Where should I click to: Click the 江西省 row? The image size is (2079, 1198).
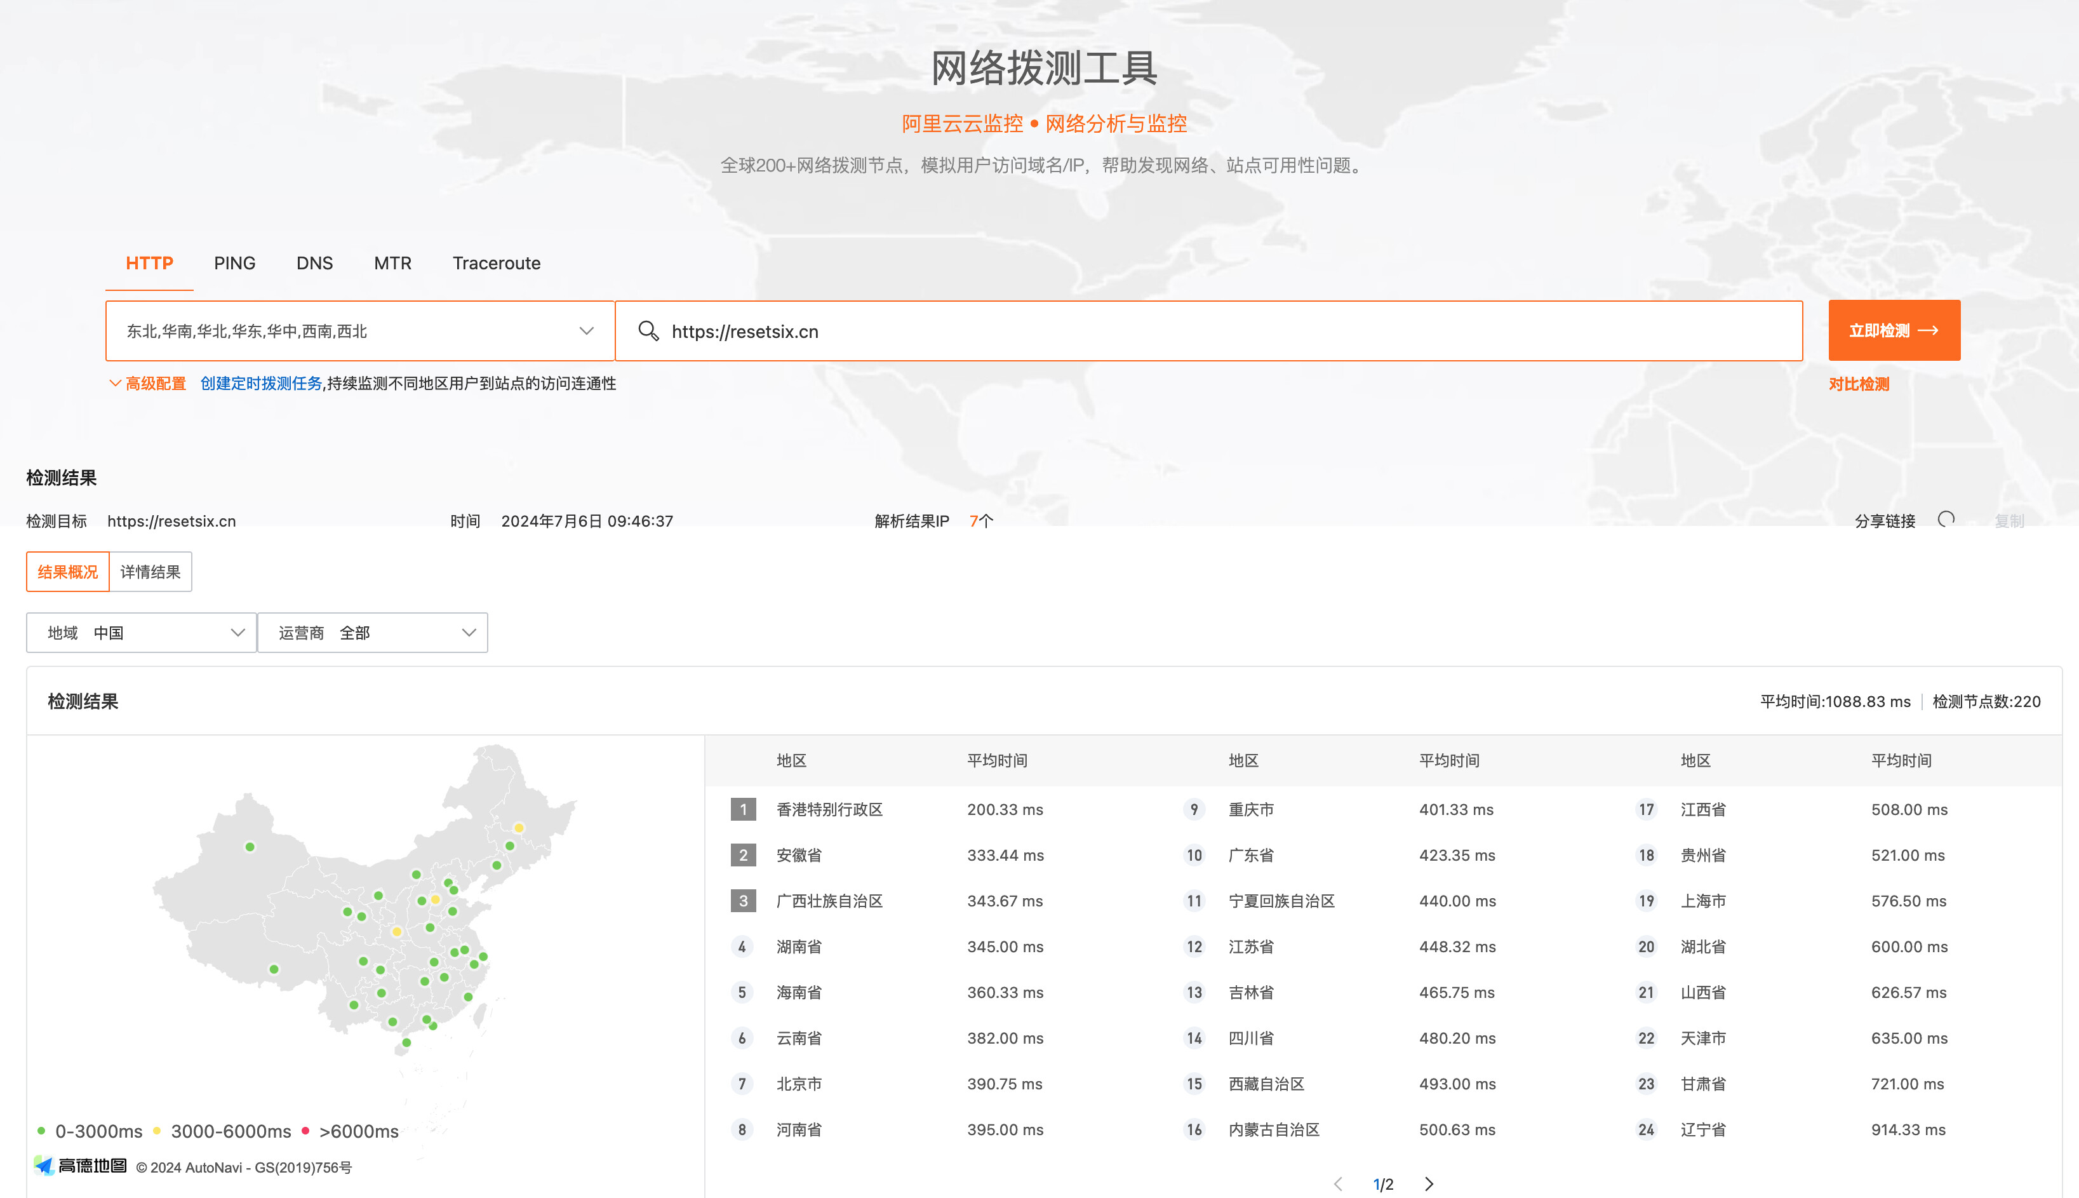1836,809
